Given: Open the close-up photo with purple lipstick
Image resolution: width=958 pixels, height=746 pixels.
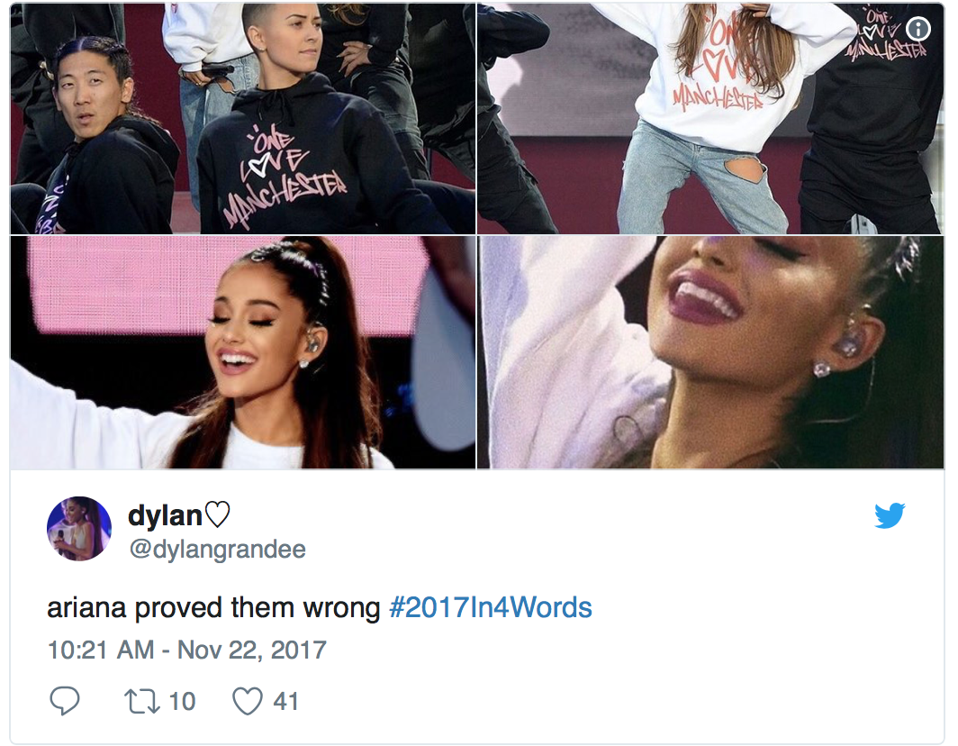Looking at the screenshot, I should tap(710, 353).
